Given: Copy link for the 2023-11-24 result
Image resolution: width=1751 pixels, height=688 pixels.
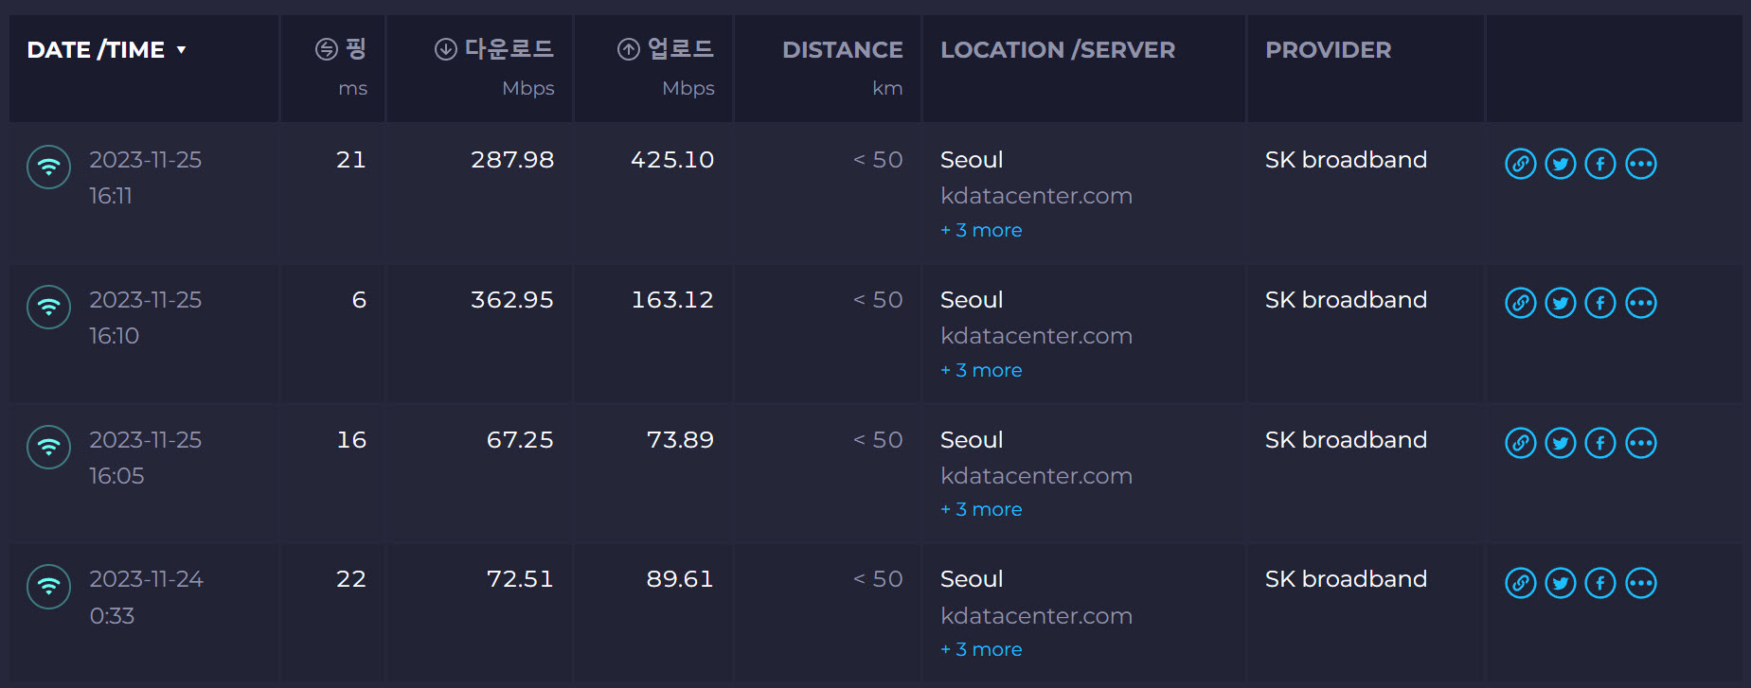Looking at the screenshot, I should coord(1520,583).
